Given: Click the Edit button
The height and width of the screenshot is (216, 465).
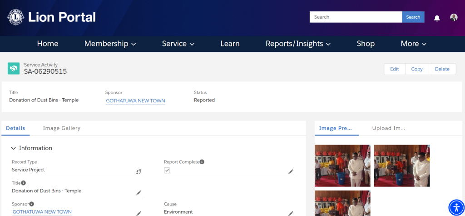Looking at the screenshot, I should 395,69.
